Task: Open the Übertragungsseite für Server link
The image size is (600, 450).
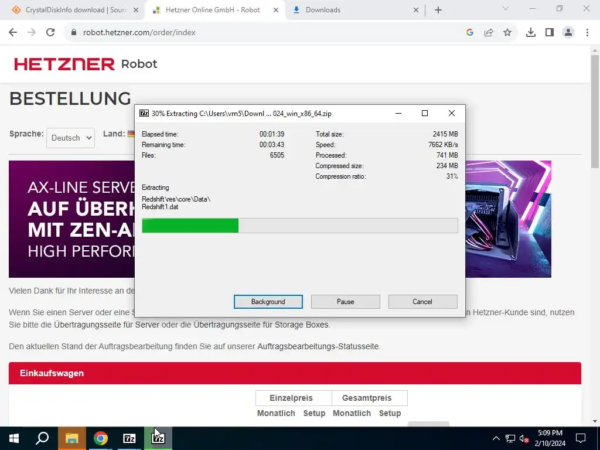Action: (107, 325)
